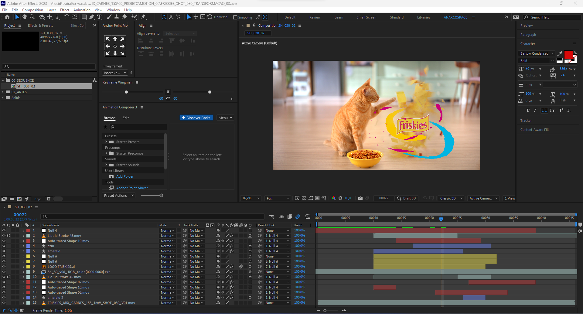This screenshot has height=314, width=583.
Task: Adjust the timeline zoom slider
Action: click(x=325, y=311)
